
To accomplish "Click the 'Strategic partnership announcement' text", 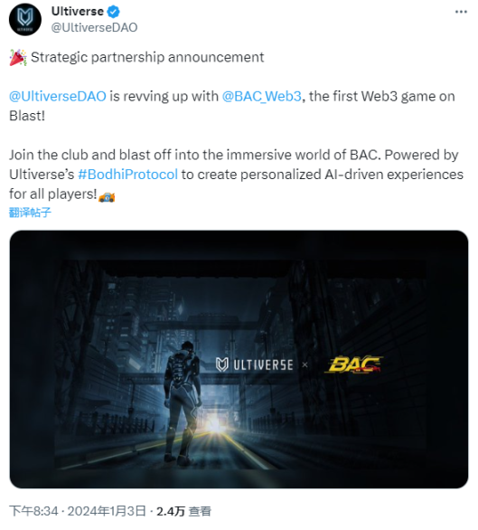I will pos(147,57).
